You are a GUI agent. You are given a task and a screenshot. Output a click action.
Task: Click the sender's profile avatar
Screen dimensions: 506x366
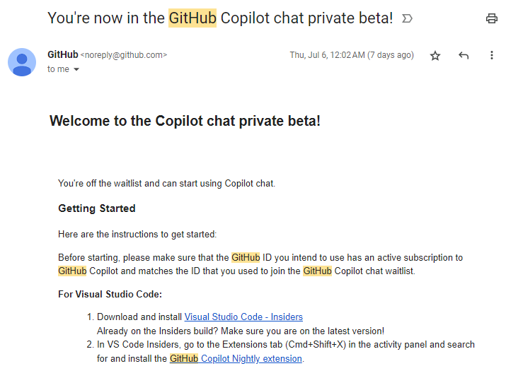[22, 62]
